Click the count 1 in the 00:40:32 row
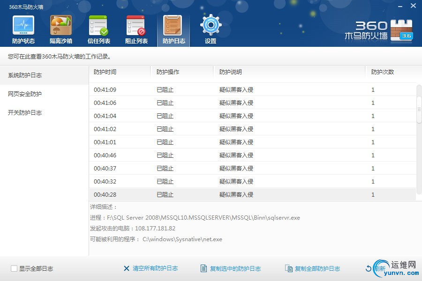This screenshot has height=281, width=422. [x=373, y=182]
